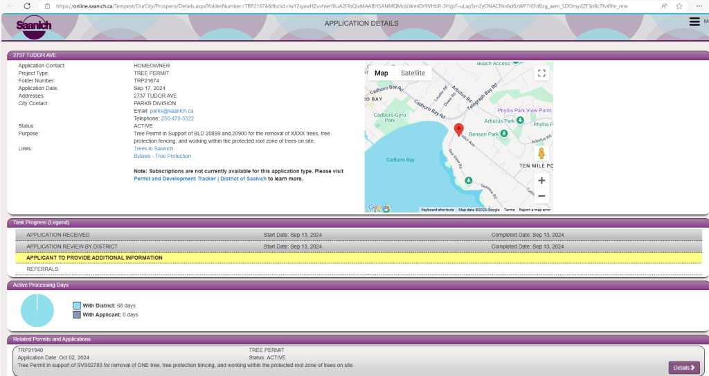Zoom in on the map
The height and width of the screenshot is (376, 709).
point(541,181)
